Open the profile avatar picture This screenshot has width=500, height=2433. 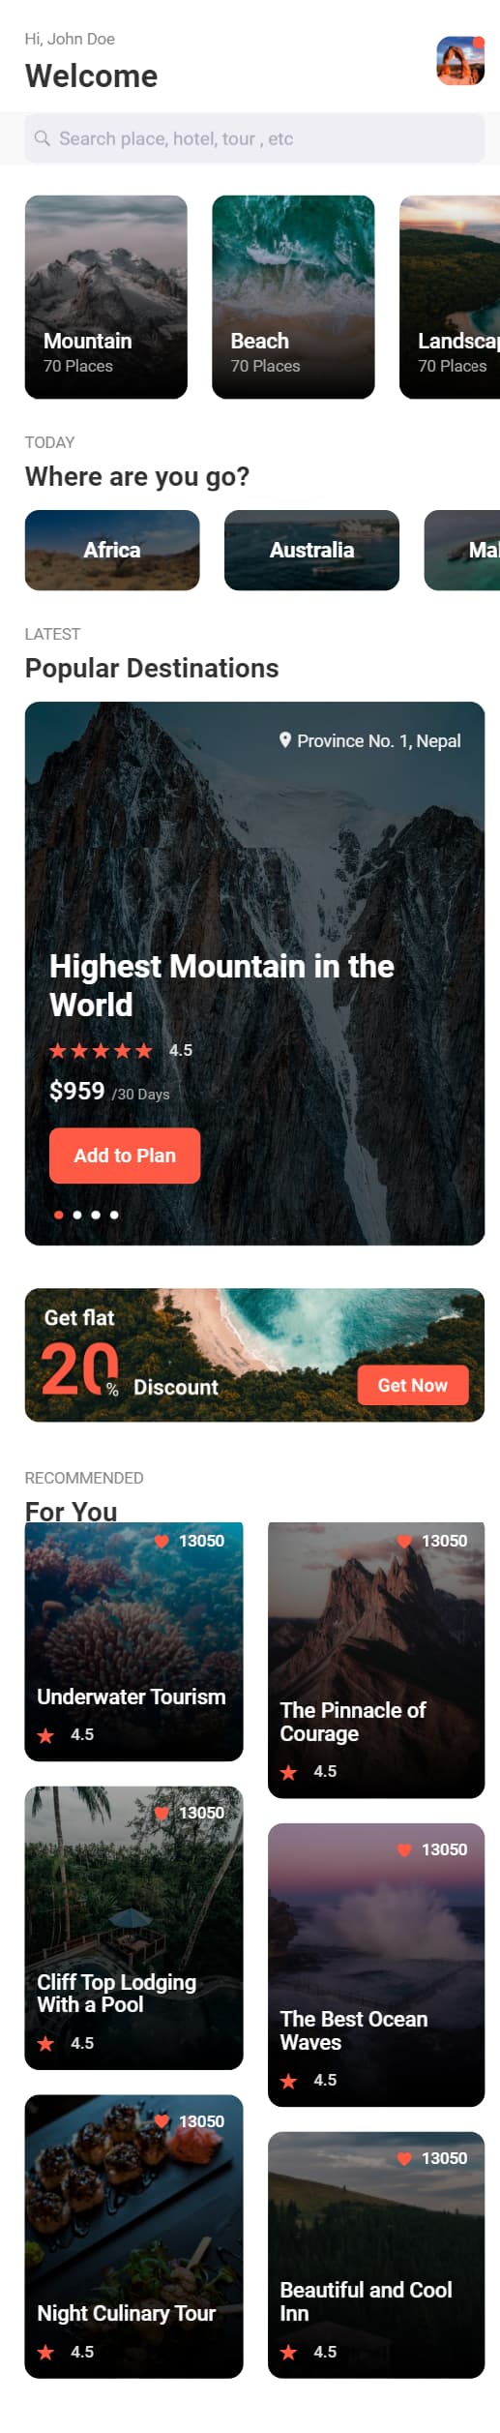[460, 61]
